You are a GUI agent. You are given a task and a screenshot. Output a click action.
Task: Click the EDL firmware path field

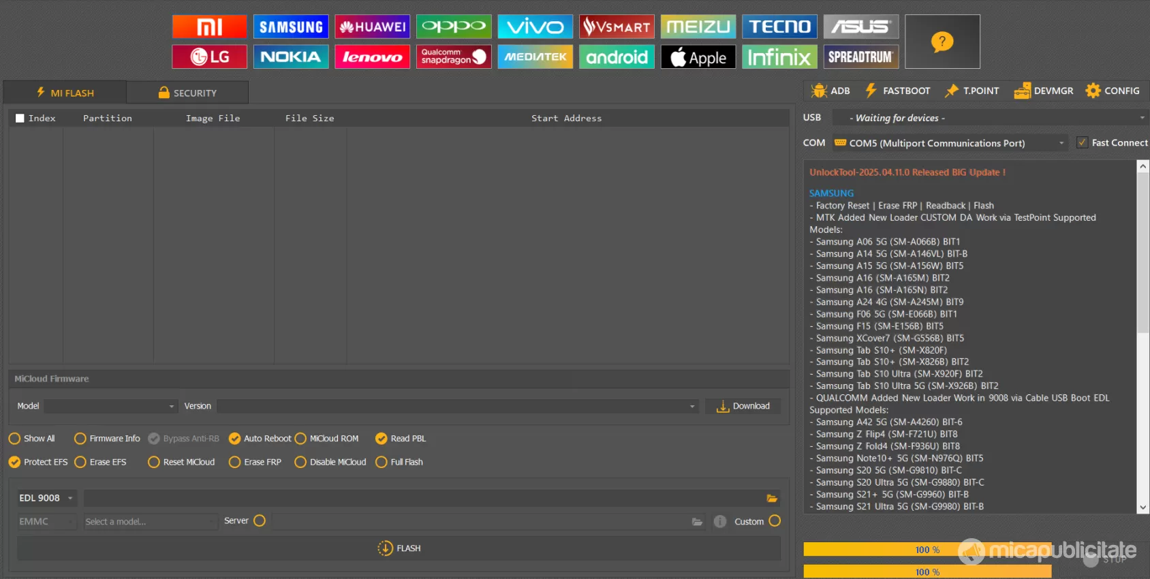tap(432, 499)
